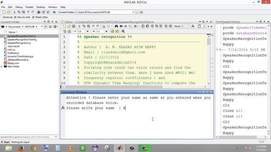
Task: Click the cell toolbar information icon
Action: click(x=123, y=31)
